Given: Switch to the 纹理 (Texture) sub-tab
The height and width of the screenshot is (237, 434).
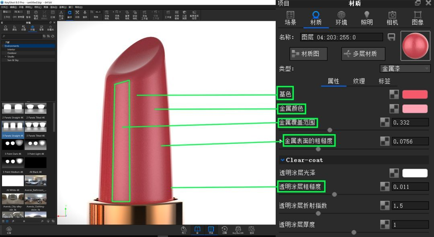Looking at the screenshot, I should [359, 81].
